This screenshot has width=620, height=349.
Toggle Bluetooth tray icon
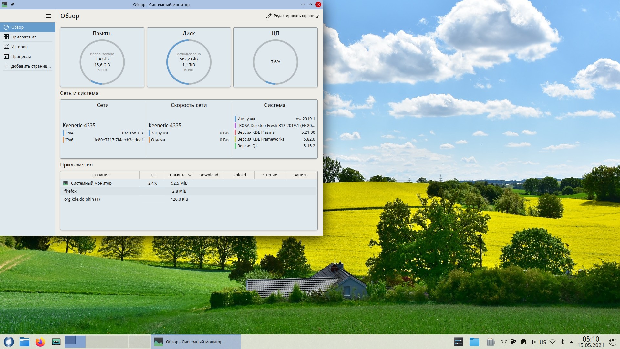tap(562, 342)
